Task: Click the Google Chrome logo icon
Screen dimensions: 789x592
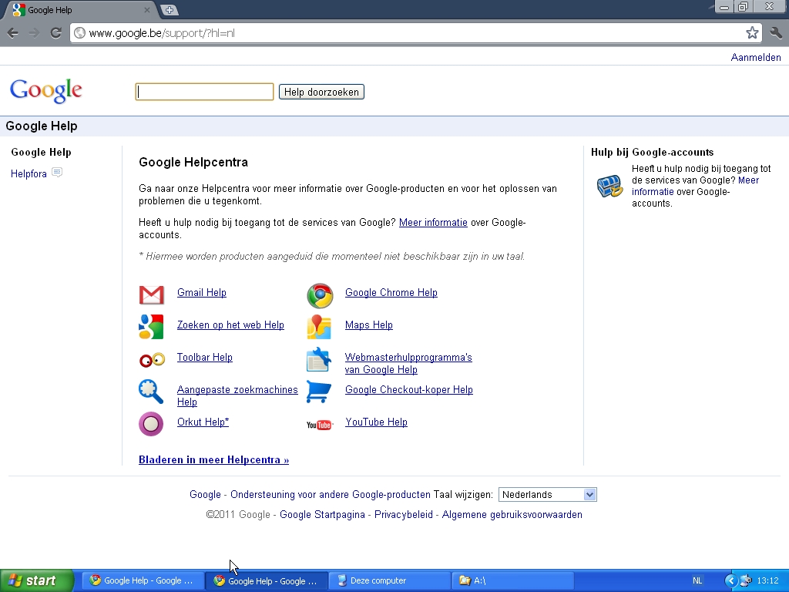Action: point(320,295)
